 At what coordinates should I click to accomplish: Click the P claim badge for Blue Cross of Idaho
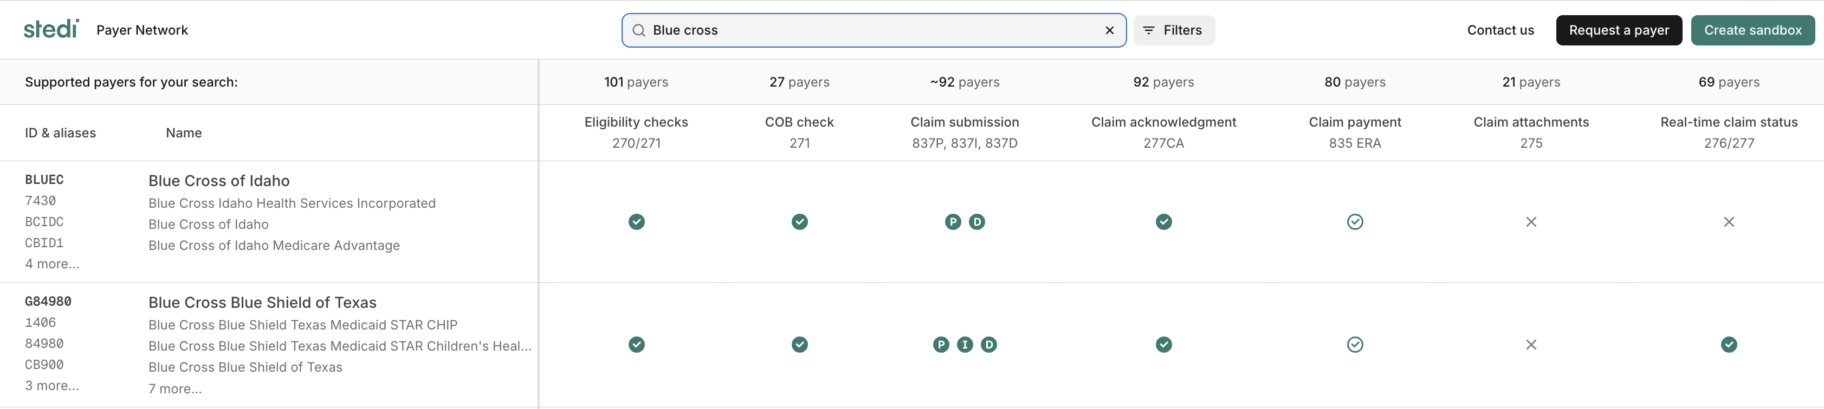pos(952,222)
